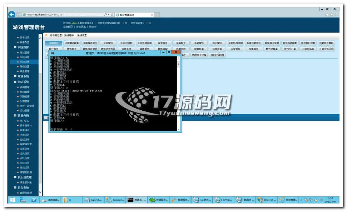Open the 实名服务 settings tab
Viewport: 347px width, 211px height.
click(x=180, y=43)
